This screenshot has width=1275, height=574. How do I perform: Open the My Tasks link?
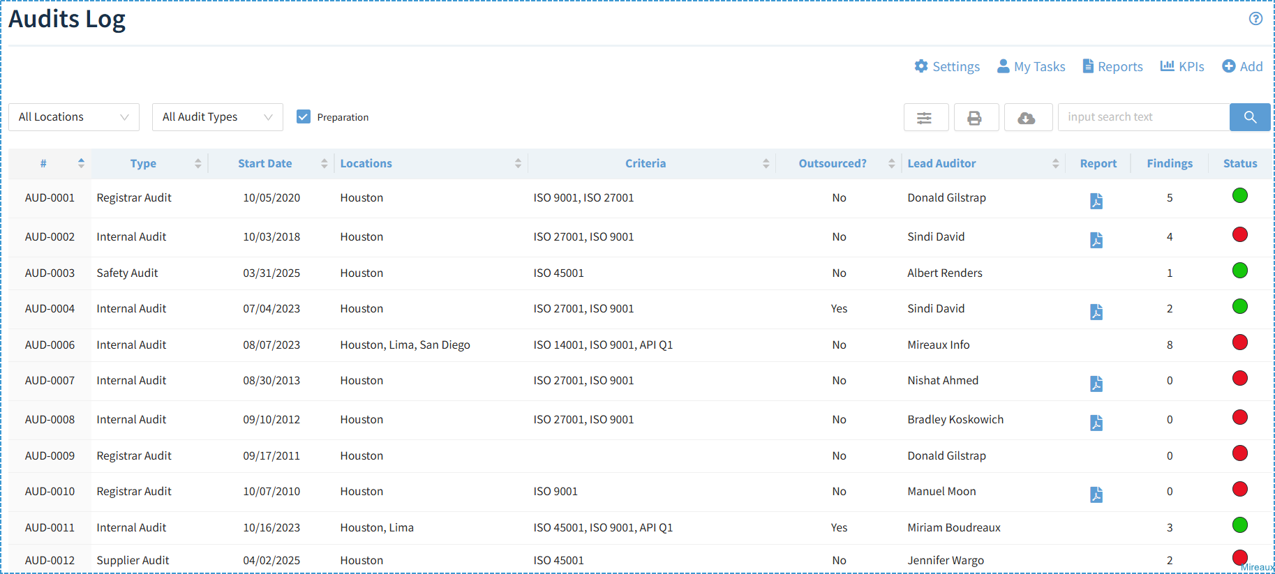pos(1031,67)
